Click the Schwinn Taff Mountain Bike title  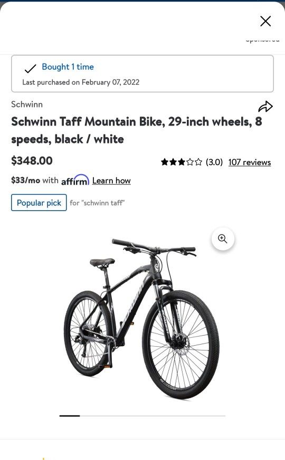(137, 130)
